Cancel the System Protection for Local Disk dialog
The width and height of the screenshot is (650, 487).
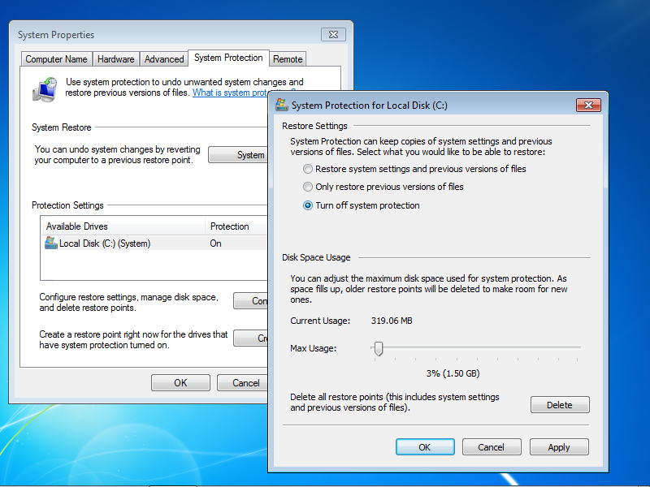click(492, 447)
